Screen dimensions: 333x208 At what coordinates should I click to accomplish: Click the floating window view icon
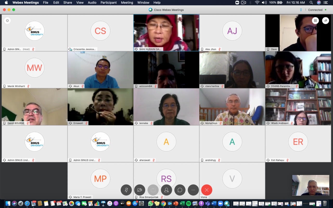pyautogui.click(x=325, y=21)
